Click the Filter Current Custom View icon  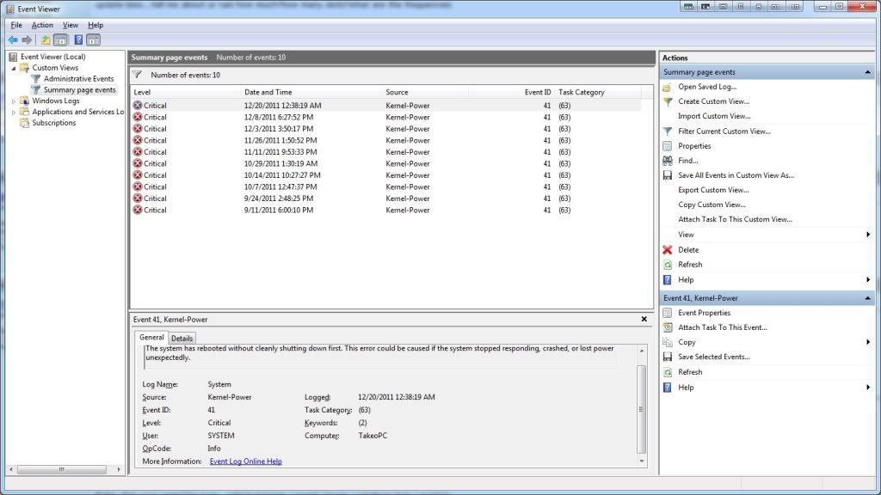(x=668, y=131)
